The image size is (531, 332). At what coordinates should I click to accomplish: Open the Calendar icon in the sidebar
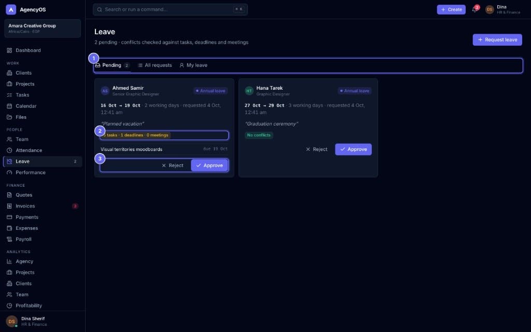(9, 106)
